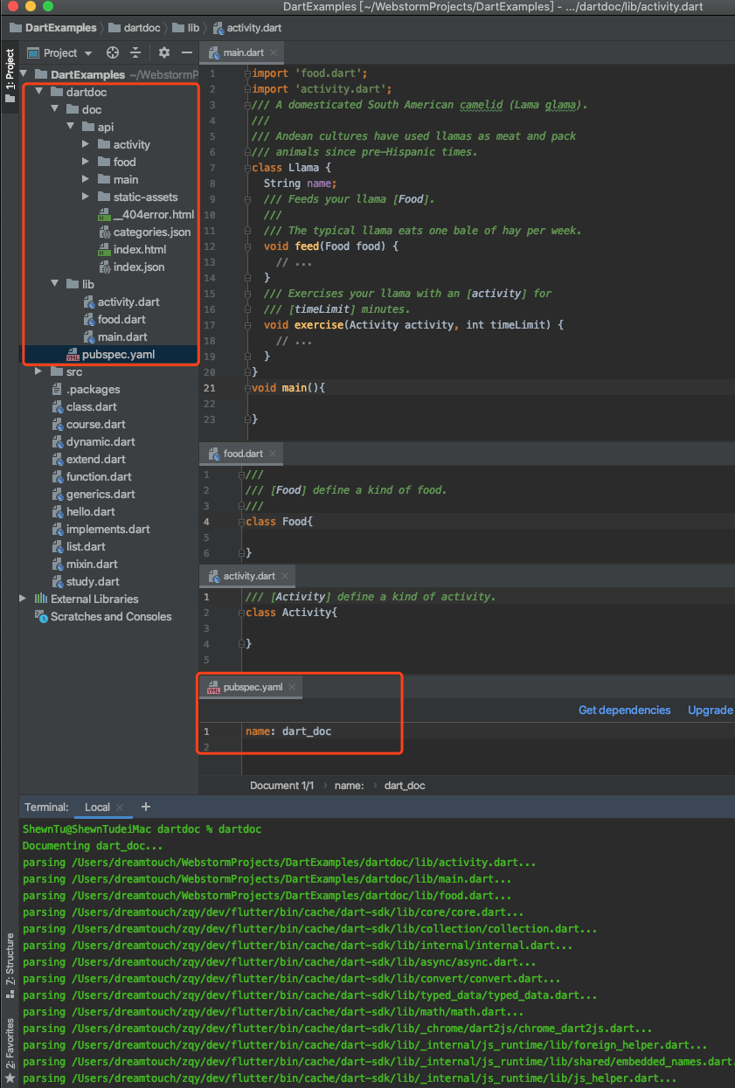Viewport: 735px width, 1088px height.
Task: Select dynamic.dart in project tree
Action: pos(93,441)
